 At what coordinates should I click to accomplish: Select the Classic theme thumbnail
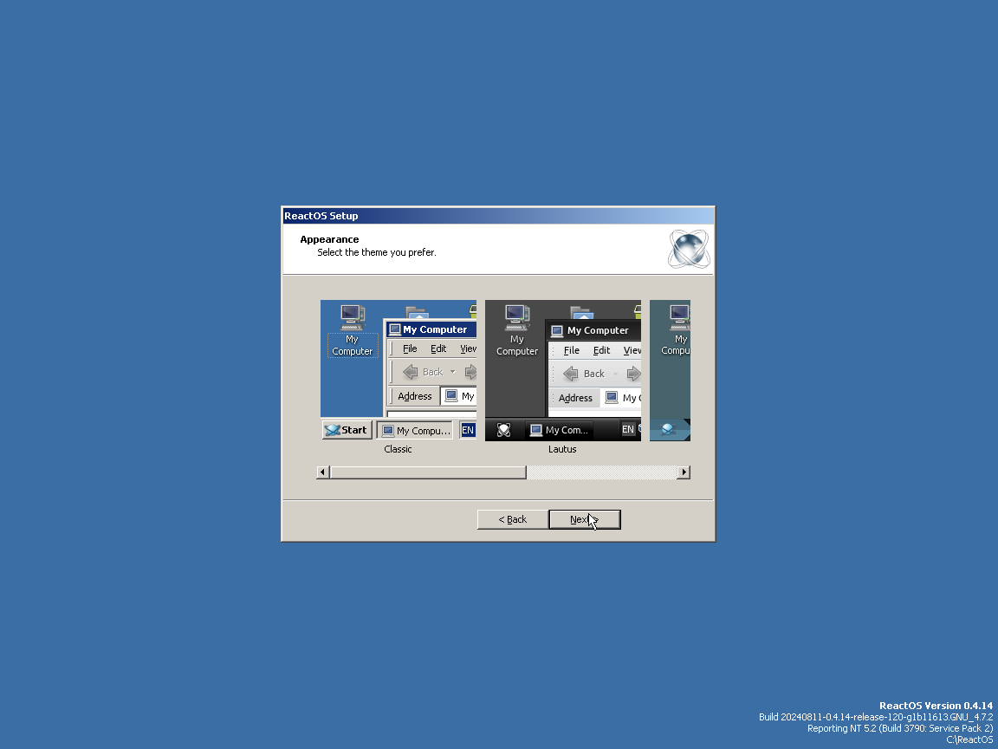[399, 370]
